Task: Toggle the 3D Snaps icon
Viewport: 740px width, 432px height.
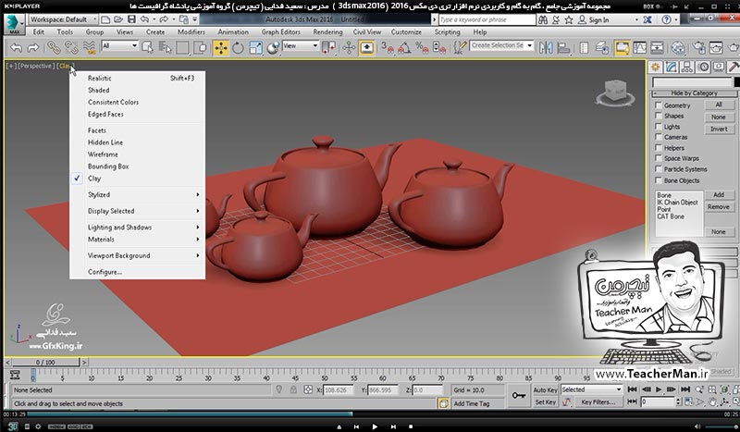Action: pos(388,47)
